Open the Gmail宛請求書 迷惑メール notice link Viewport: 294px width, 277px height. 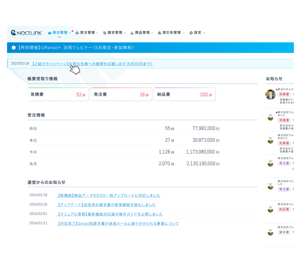coord(118,224)
